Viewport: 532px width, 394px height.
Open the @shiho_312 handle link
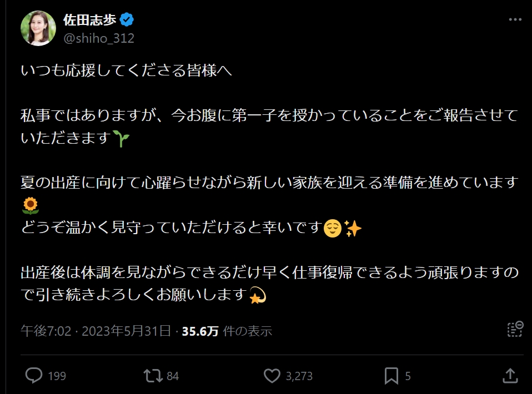click(99, 38)
